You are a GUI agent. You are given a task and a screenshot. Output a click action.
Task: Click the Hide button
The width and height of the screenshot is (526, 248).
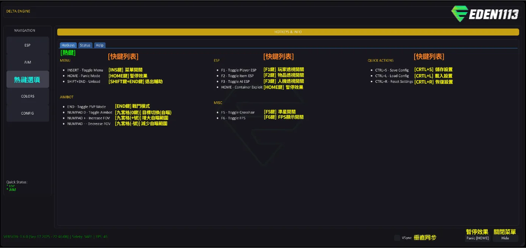tap(505, 238)
